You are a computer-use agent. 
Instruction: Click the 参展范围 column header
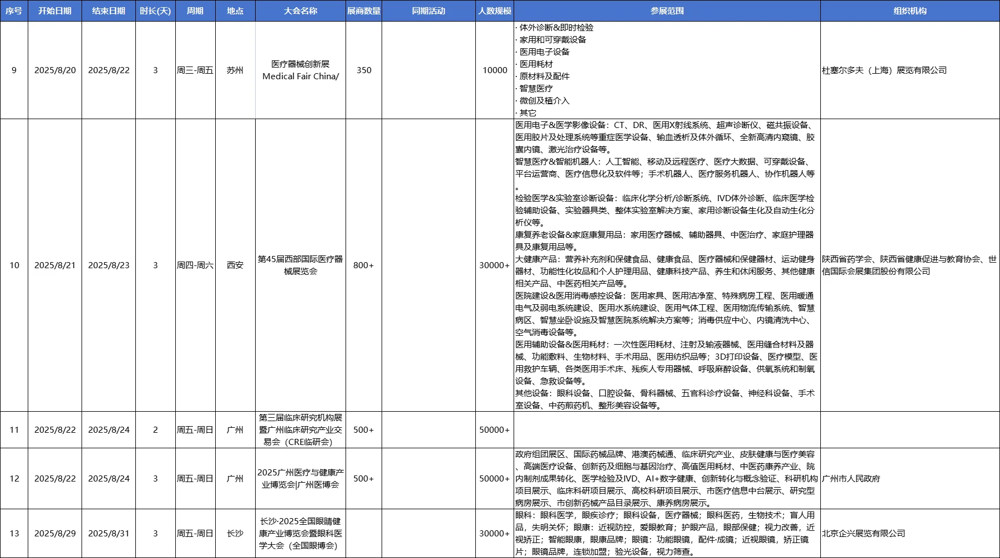pos(667,11)
